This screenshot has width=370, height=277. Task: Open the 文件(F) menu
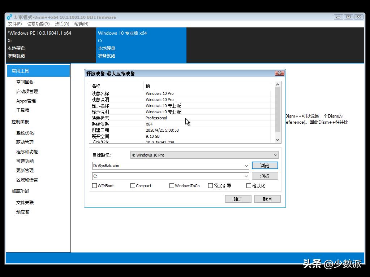(14, 24)
